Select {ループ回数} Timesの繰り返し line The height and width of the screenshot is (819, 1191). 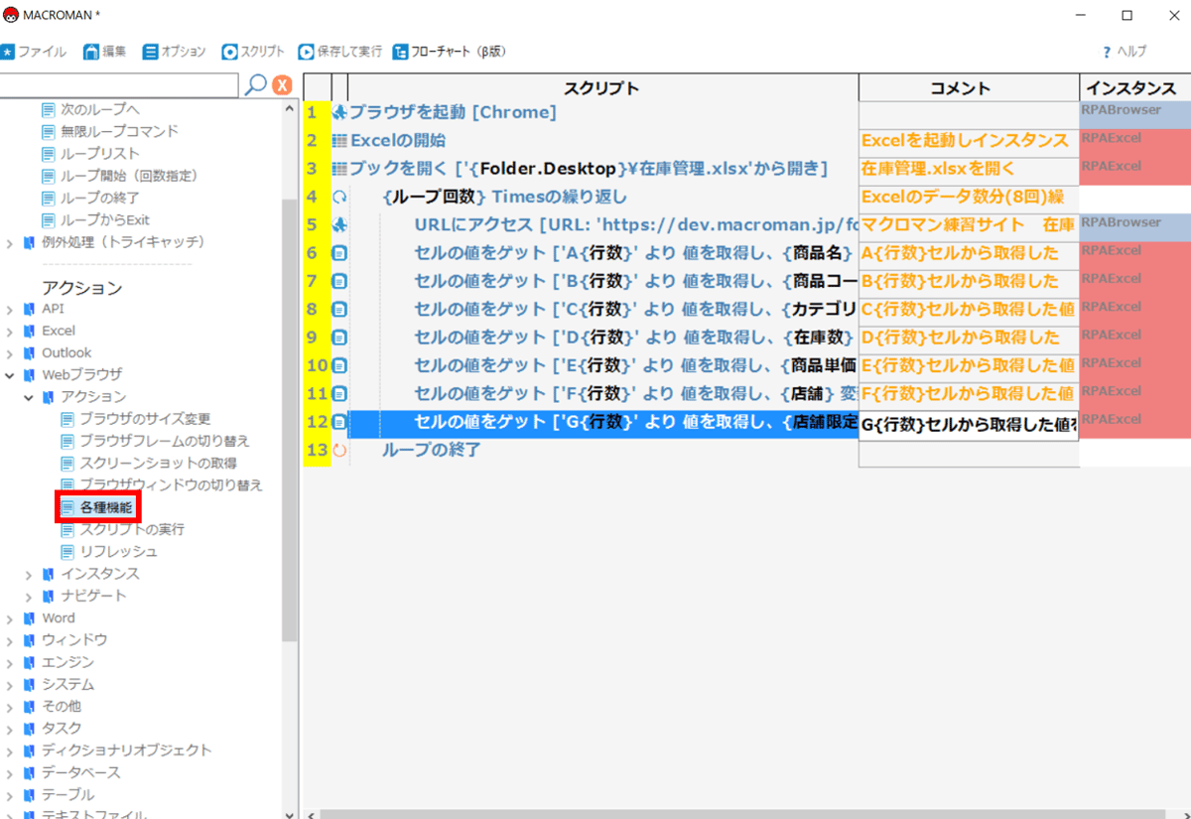tap(603, 197)
